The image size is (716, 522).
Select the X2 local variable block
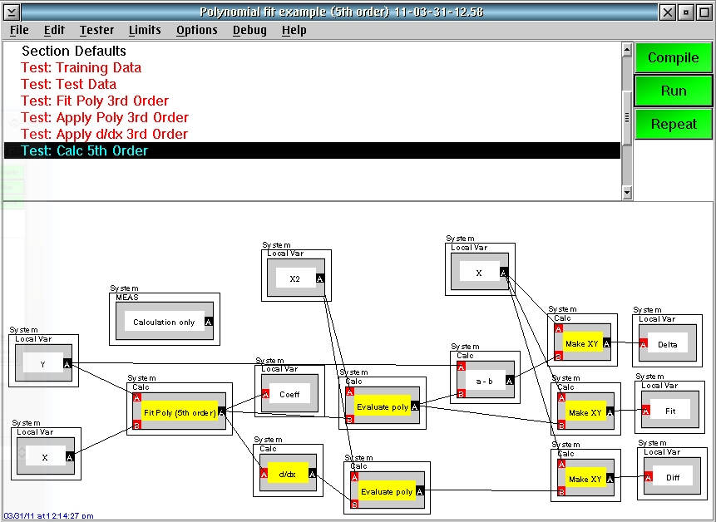[x=295, y=278]
